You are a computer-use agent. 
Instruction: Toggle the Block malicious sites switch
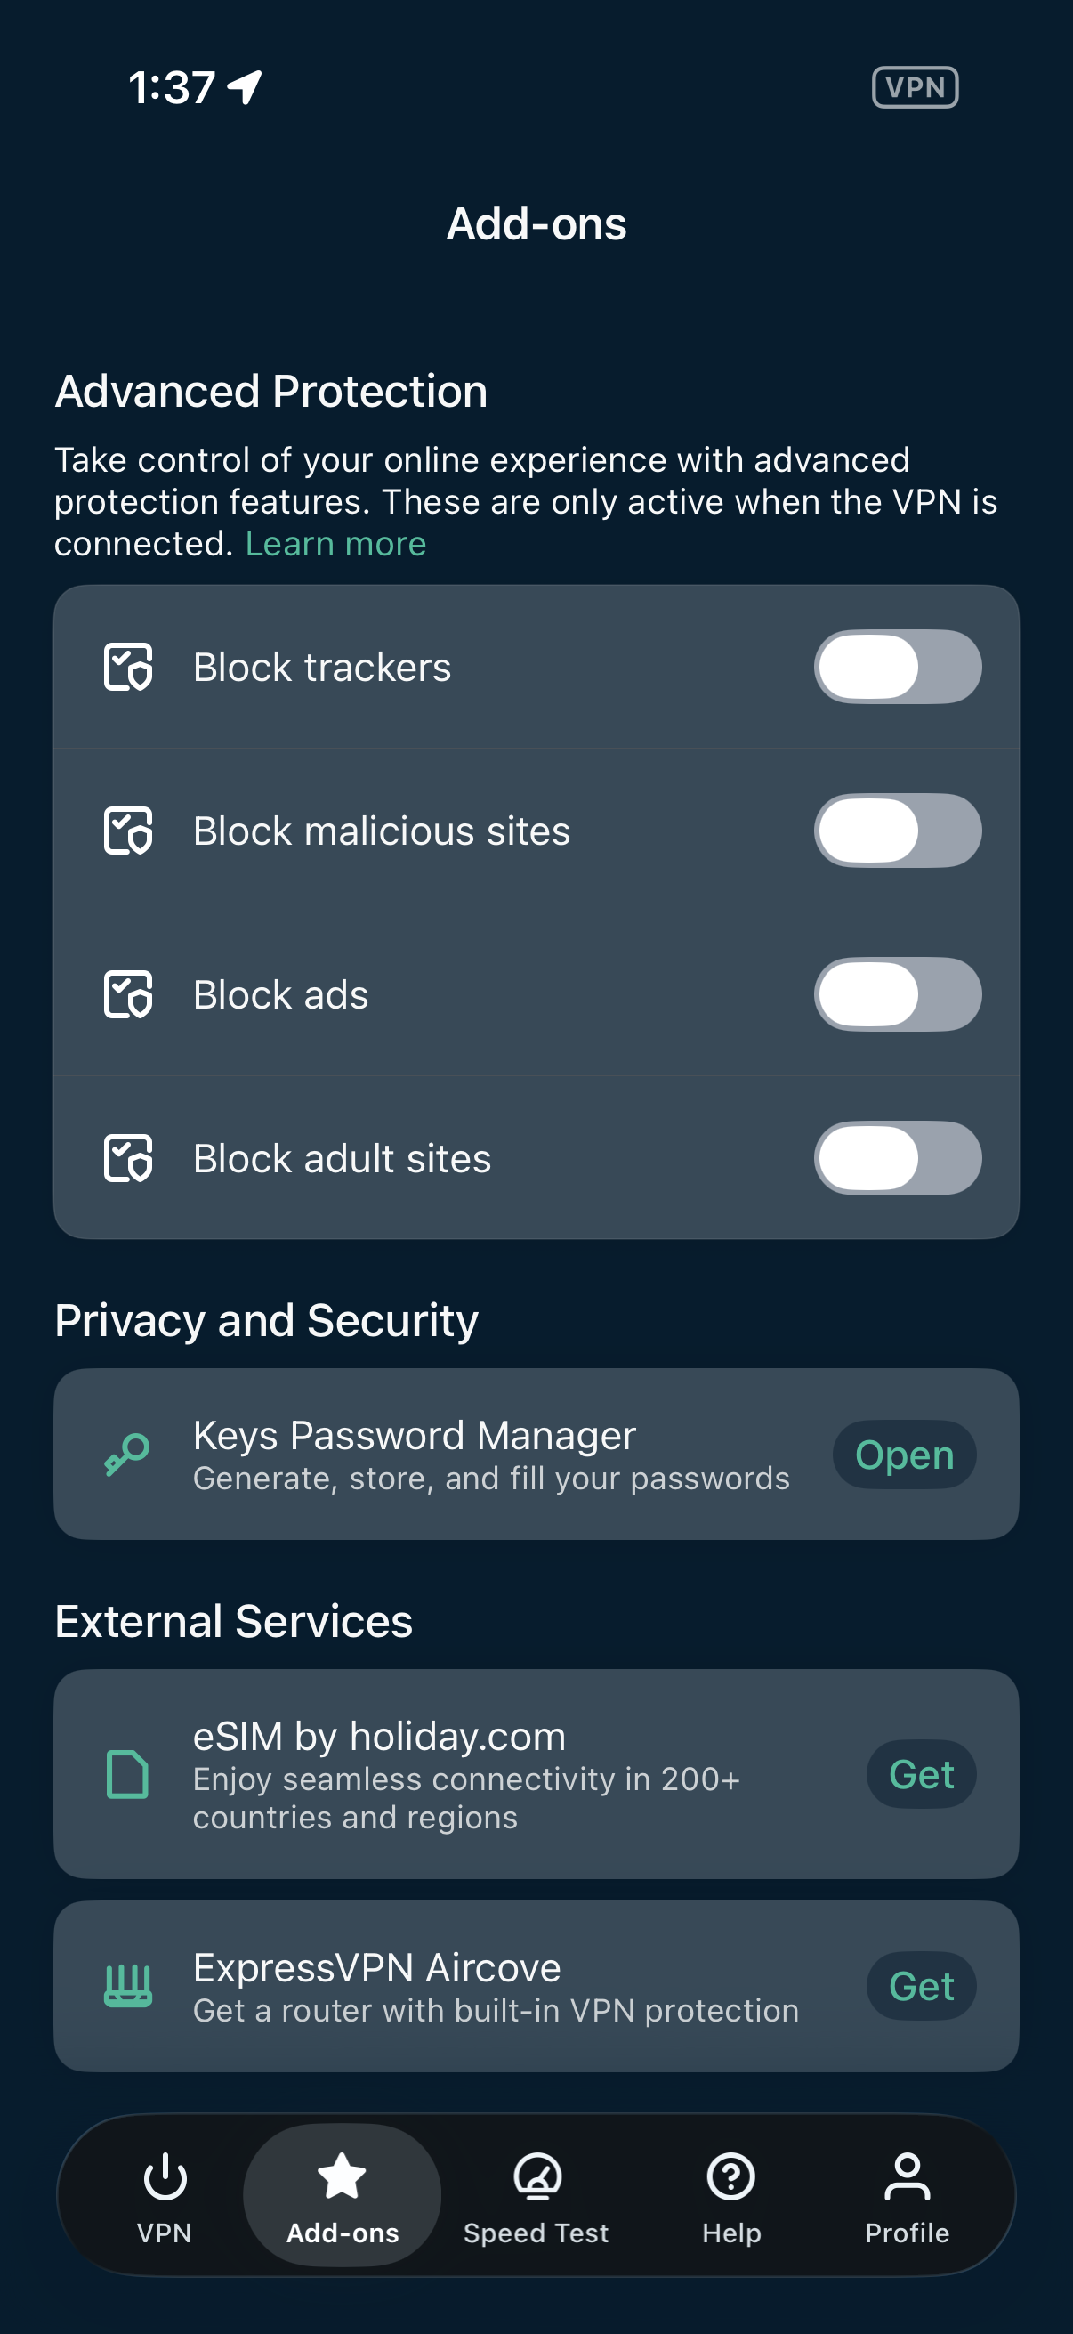(x=897, y=831)
